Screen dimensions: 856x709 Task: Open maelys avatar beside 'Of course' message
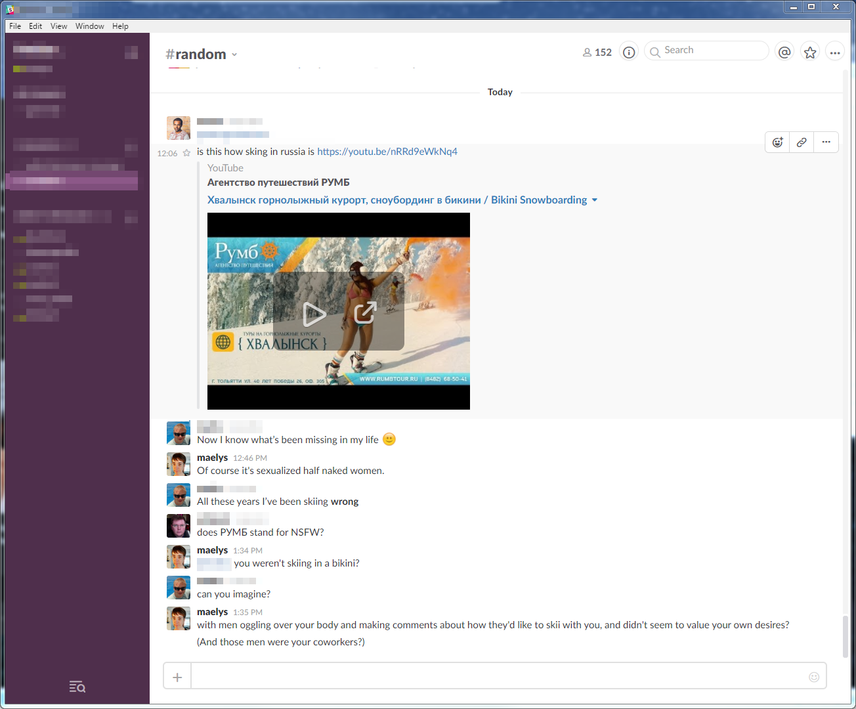(x=179, y=464)
